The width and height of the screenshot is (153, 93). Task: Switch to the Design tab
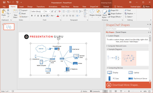[30, 7]
